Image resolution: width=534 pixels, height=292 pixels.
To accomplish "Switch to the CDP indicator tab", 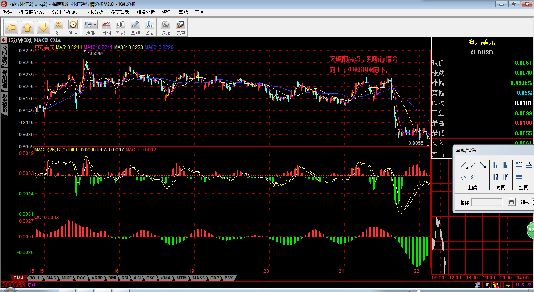I will (215, 278).
